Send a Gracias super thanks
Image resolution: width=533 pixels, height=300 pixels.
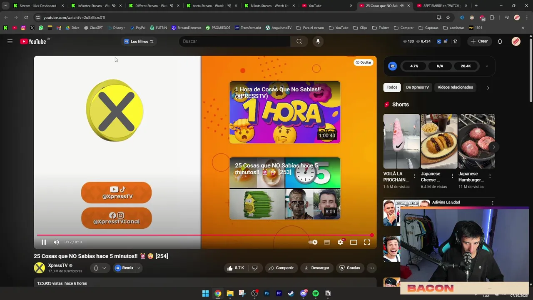pyautogui.click(x=350, y=268)
